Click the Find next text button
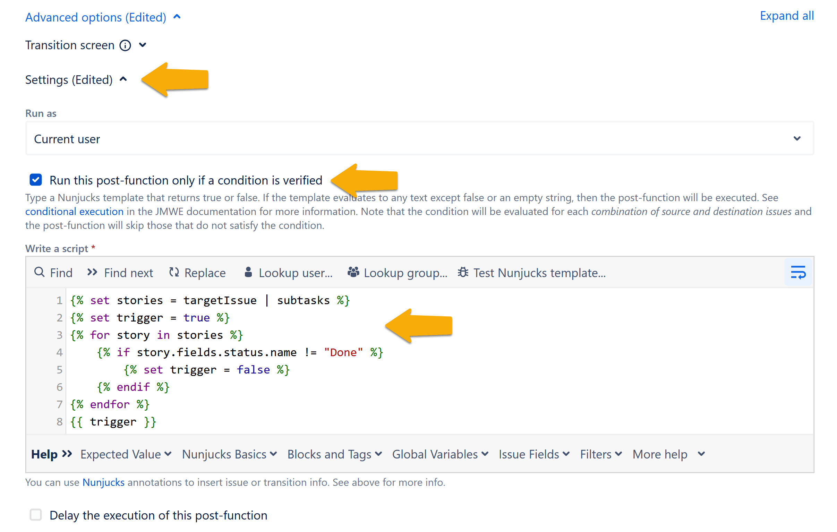The height and width of the screenshot is (532, 837). click(x=128, y=273)
